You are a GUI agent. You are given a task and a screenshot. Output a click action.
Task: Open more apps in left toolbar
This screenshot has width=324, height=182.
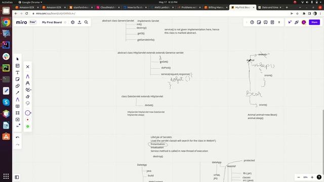click(18, 126)
